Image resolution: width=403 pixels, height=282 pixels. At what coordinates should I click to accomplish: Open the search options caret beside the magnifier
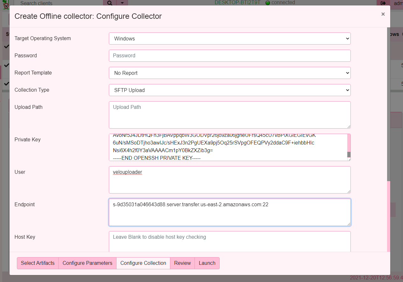tap(122, 3)
